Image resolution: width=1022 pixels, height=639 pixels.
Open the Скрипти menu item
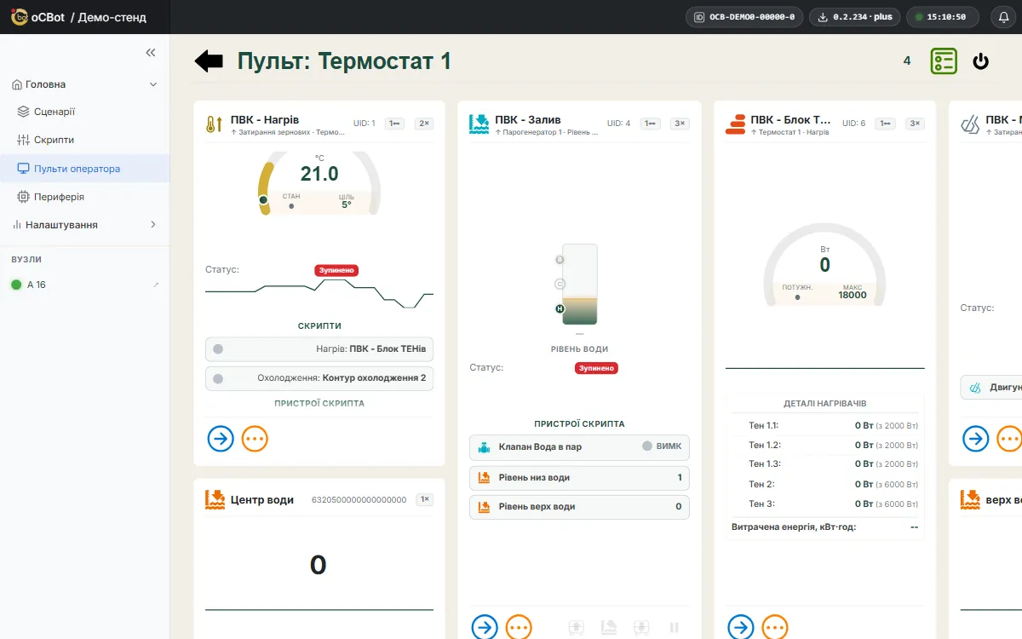coord(85,140)
